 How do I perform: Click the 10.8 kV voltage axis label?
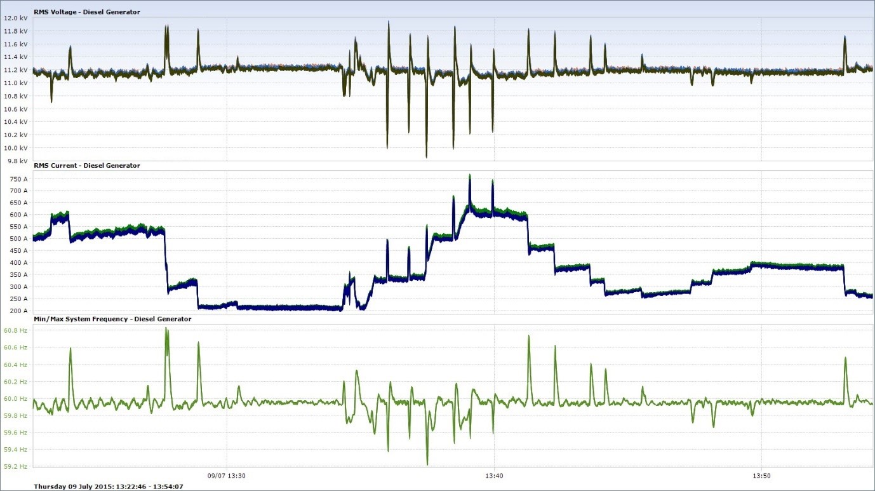(x=16, y=96)
